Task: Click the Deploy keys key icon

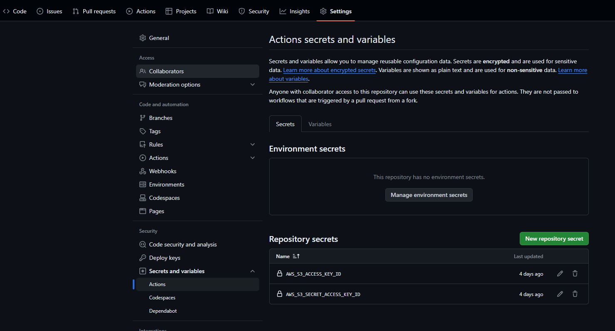Action: [x=143, y=258]
